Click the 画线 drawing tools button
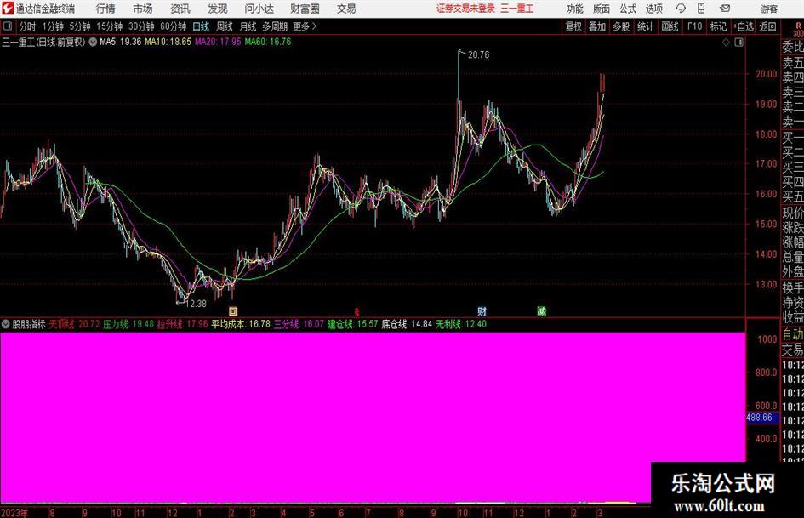The width and height of the screenshot is (804, 518). pyautogui.click(x=670, y=26)
